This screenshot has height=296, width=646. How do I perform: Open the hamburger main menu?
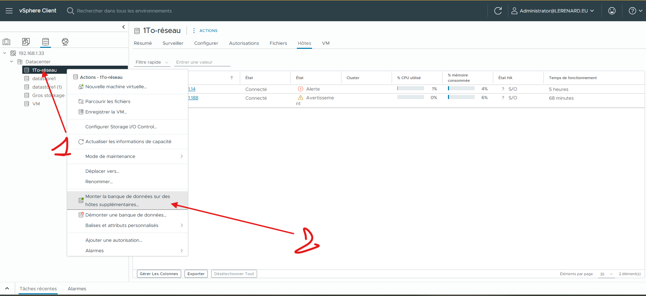click(9, 11)
